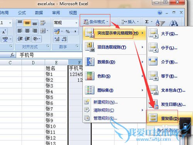Choose 发生日期 date occurring rule
Viewport: 193px width, 145px height.
(x=169, y=105)
